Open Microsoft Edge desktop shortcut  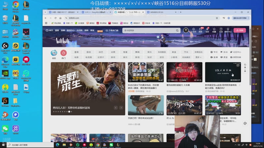pos(5,62)
